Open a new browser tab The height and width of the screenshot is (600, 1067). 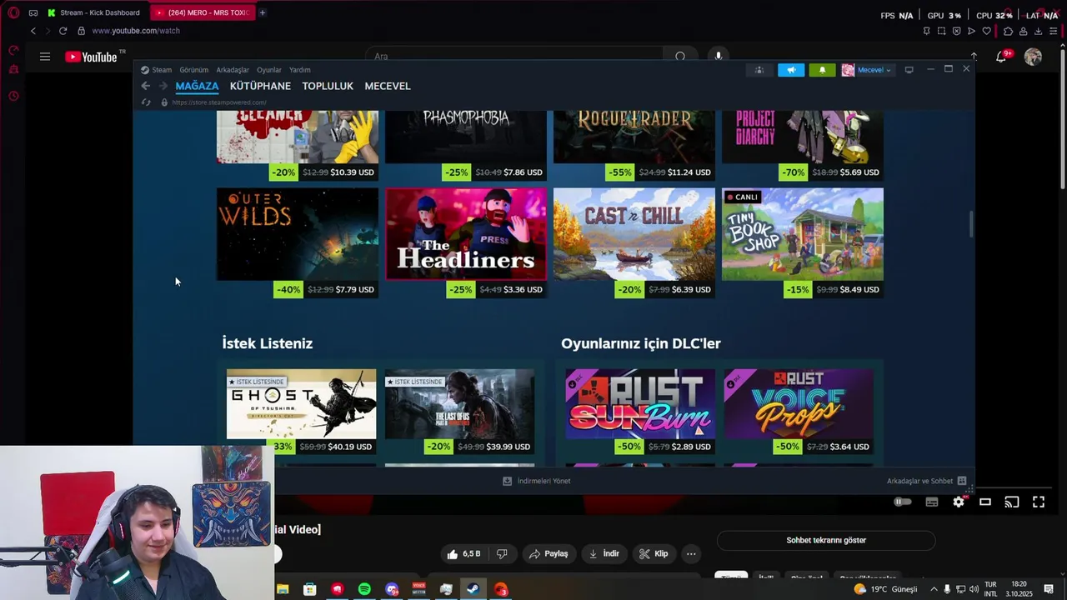click(263, 12)
